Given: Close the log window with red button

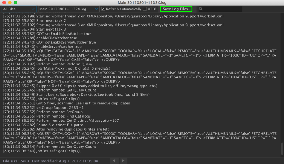Looking at the screenshot, I should point(4,2).
